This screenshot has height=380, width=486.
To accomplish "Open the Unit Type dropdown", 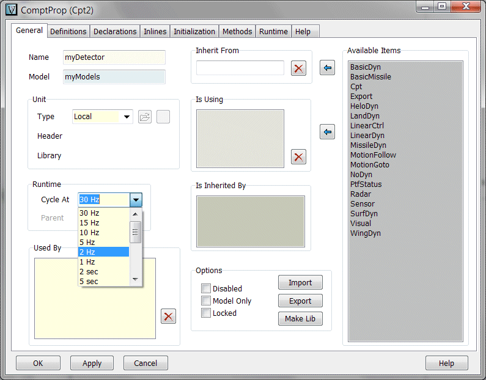I will click(127, 117).
